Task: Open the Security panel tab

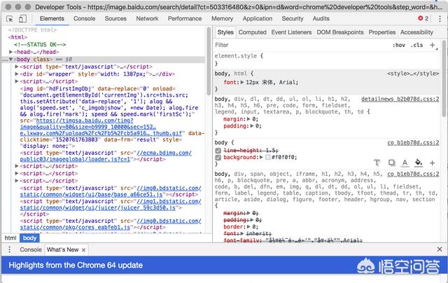Action: 293,19
